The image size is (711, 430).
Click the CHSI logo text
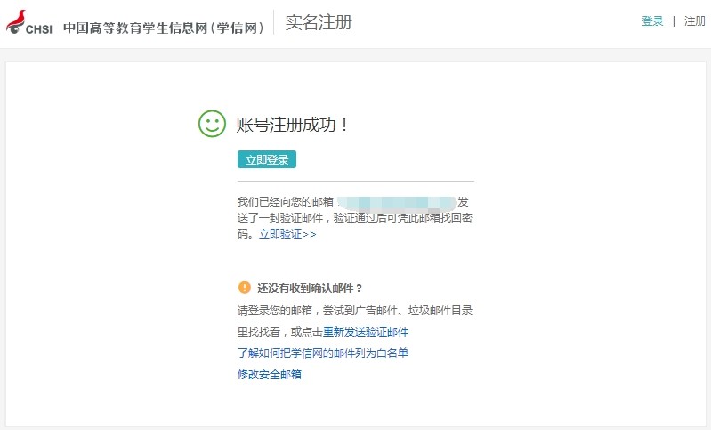point(39,28)
